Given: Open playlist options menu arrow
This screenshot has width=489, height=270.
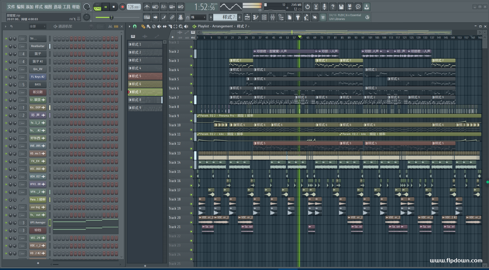Looking at the screenshot, I should point(130,26).
